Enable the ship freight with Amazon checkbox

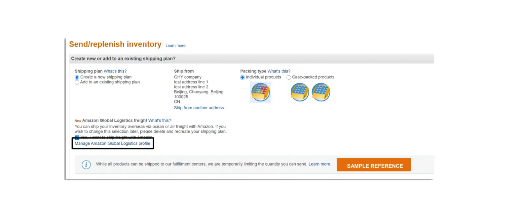pyautogui.click(x=77, y=137)
